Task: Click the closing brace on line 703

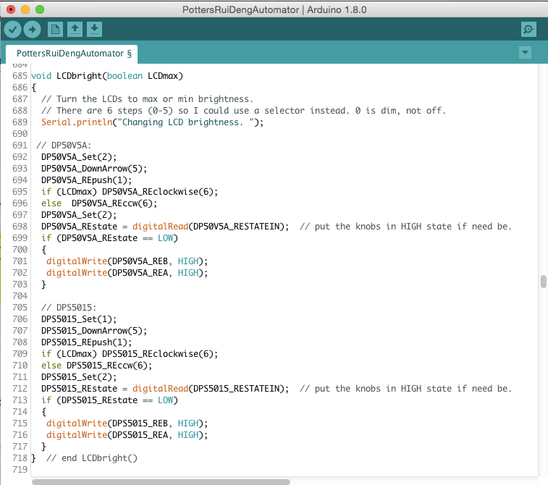Action: 43,284
